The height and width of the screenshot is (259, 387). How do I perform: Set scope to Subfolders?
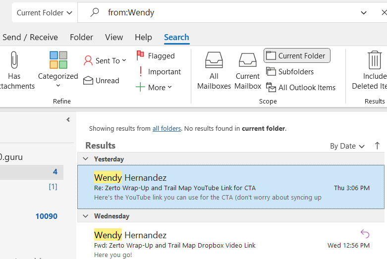[x=290, y=71]
